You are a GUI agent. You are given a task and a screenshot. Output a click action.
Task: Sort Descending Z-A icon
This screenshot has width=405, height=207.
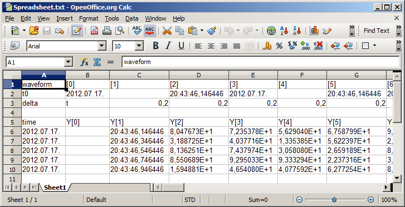[297, 31]
